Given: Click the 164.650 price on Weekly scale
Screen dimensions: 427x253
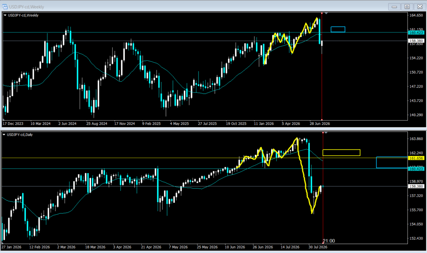Looking at the screenshot, I should click(416, 15).
